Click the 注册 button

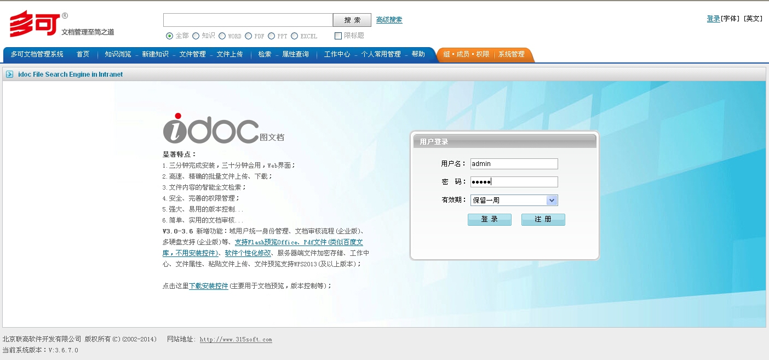click(x=543, y=220)
